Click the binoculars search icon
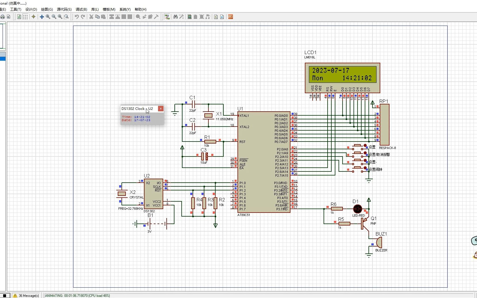Viewport: 477px width, 298px height. [x=175, y=17]
